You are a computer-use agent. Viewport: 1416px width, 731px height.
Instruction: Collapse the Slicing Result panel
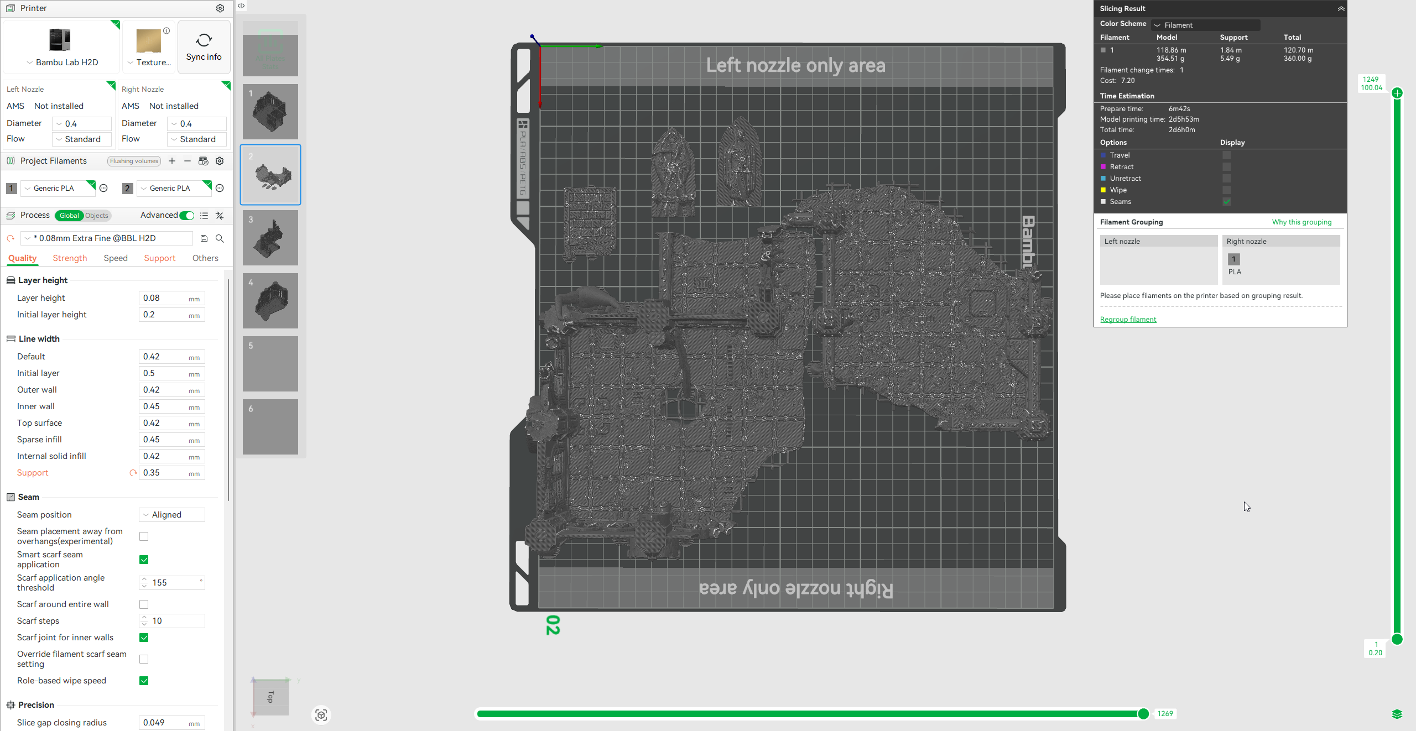click(1341, 8)
